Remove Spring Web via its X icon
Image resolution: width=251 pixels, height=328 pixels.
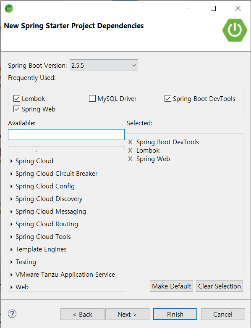(x=130, y=159)
